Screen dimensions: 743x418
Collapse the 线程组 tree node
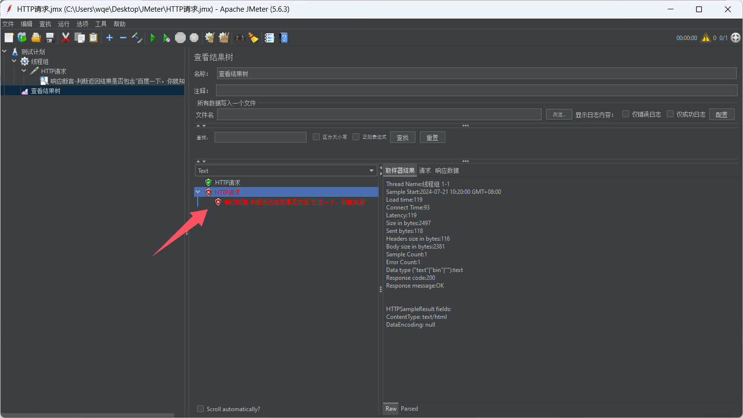pos(14,61)
